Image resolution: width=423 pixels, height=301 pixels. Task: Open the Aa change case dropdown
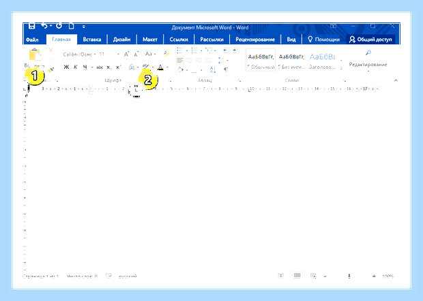coord(150,54)
